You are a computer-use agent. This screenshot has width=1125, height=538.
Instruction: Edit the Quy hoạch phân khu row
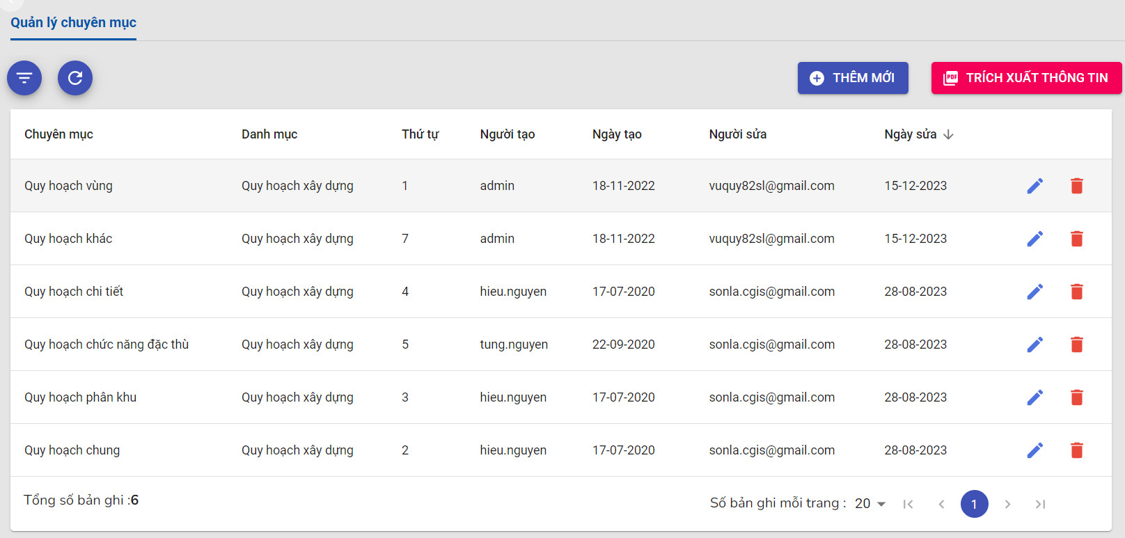click(1035, 397)
